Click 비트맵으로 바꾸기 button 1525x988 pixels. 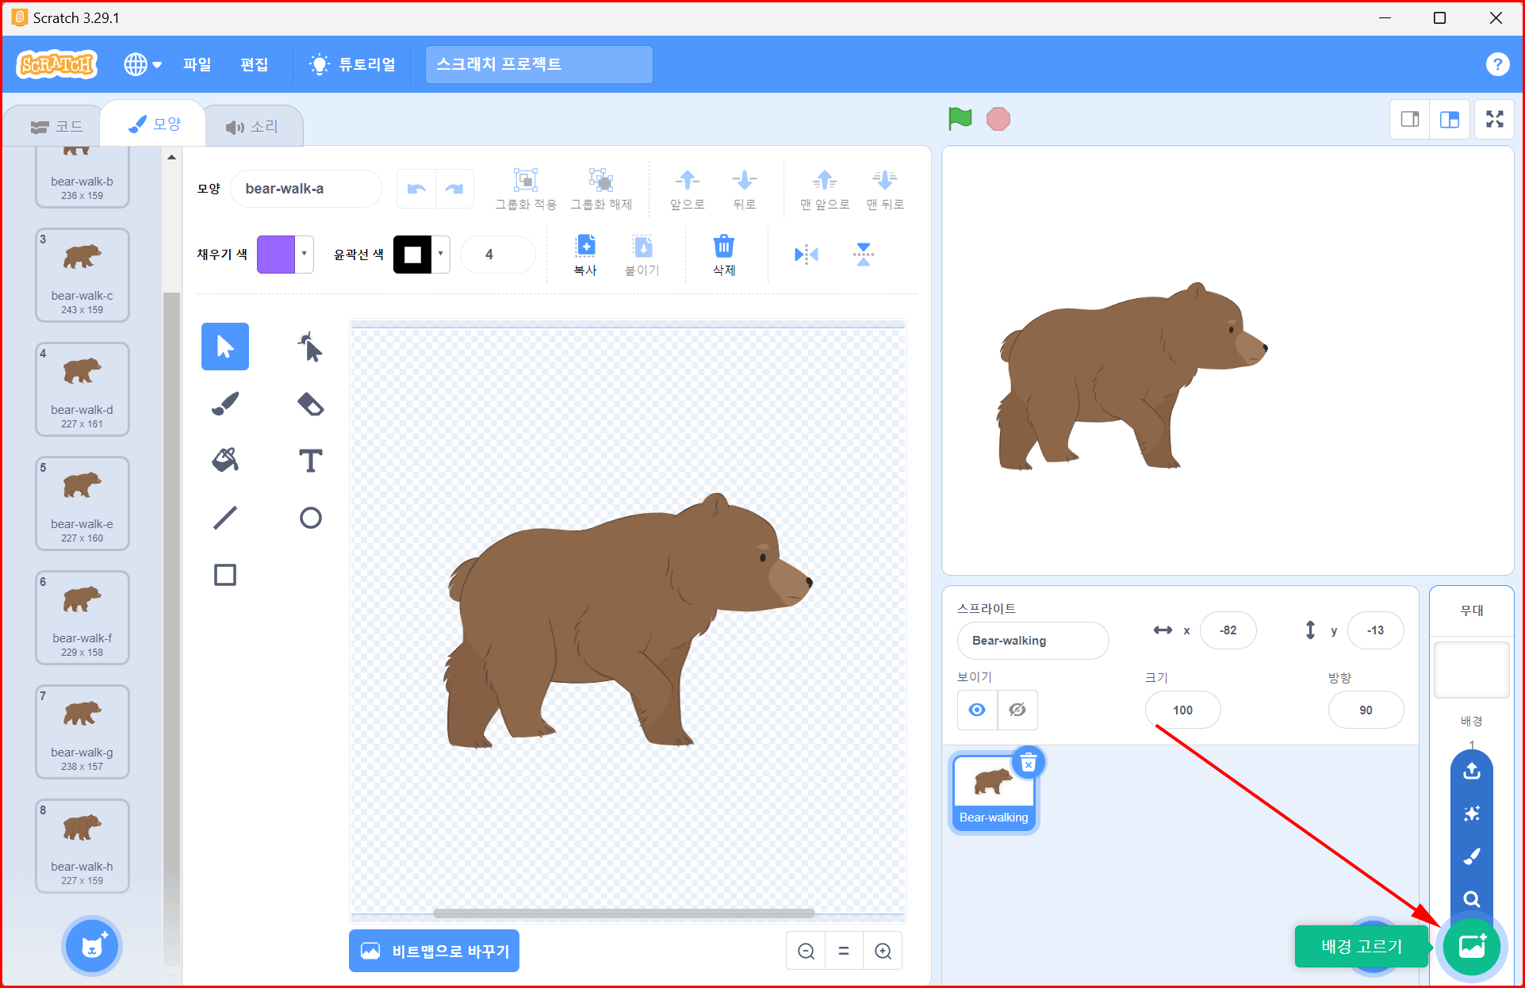tap(435, 951)
